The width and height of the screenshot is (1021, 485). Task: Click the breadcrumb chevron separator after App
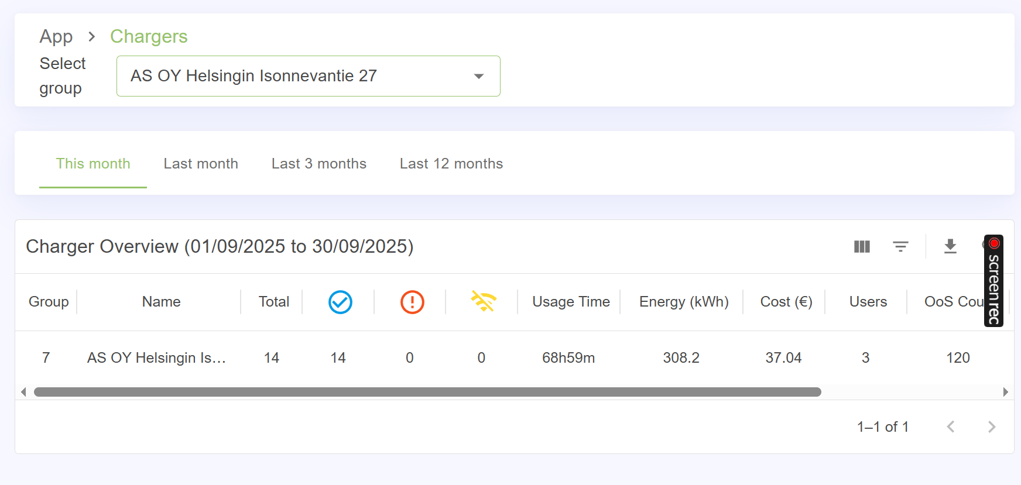(91, 37)
